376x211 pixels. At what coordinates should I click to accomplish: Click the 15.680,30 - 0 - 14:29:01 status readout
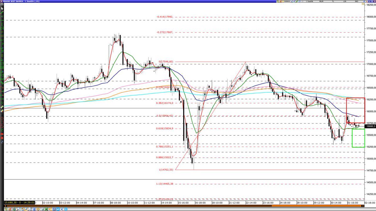pyautogui.click(x=19, y=203)
